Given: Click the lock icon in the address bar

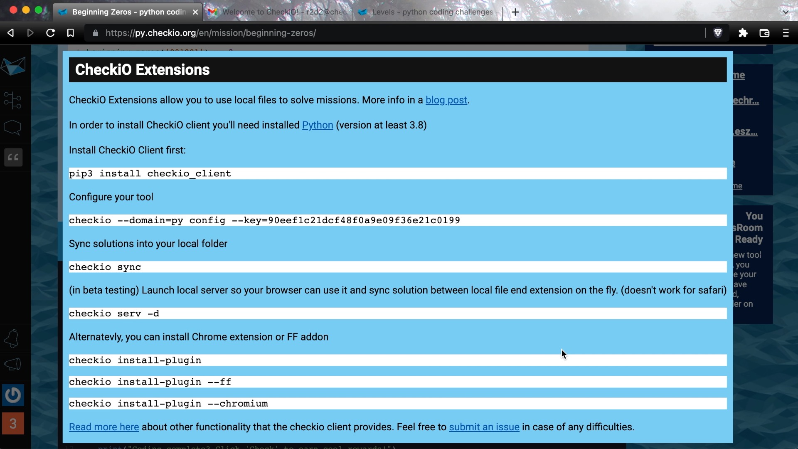Looking at the screenshot, I should [x=96, y=33].
